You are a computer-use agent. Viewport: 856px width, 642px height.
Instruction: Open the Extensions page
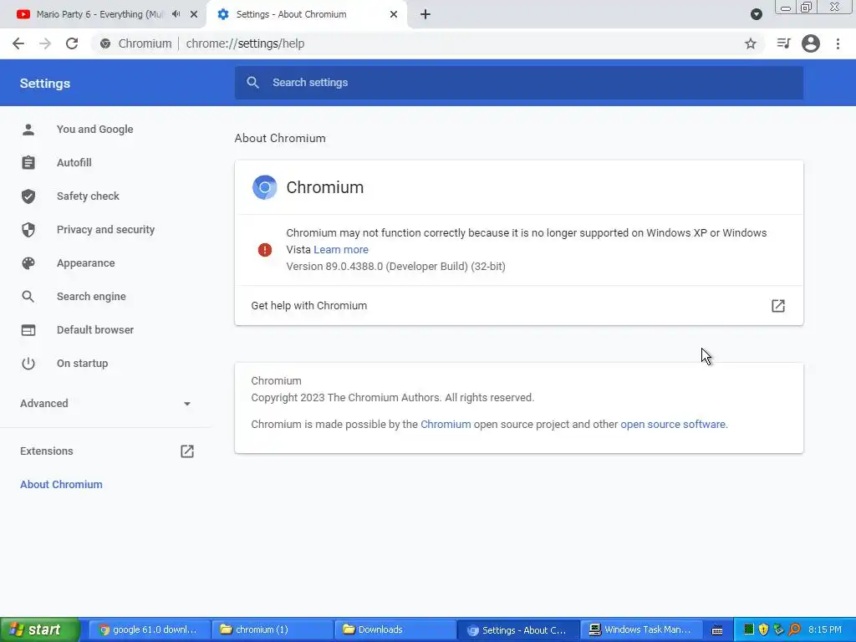click(47, 451)
